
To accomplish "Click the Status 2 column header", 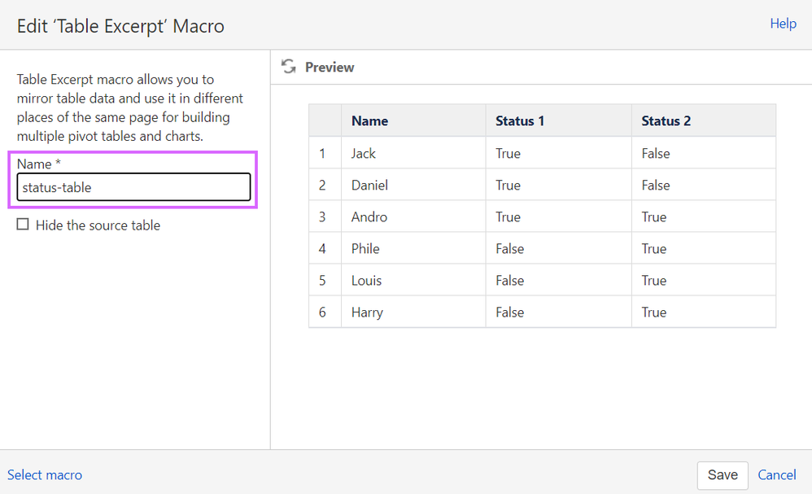I will pos(666,120).
